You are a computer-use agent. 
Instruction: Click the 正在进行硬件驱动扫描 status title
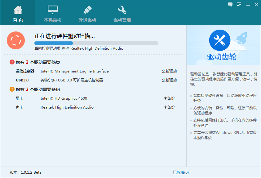[64, 36]
